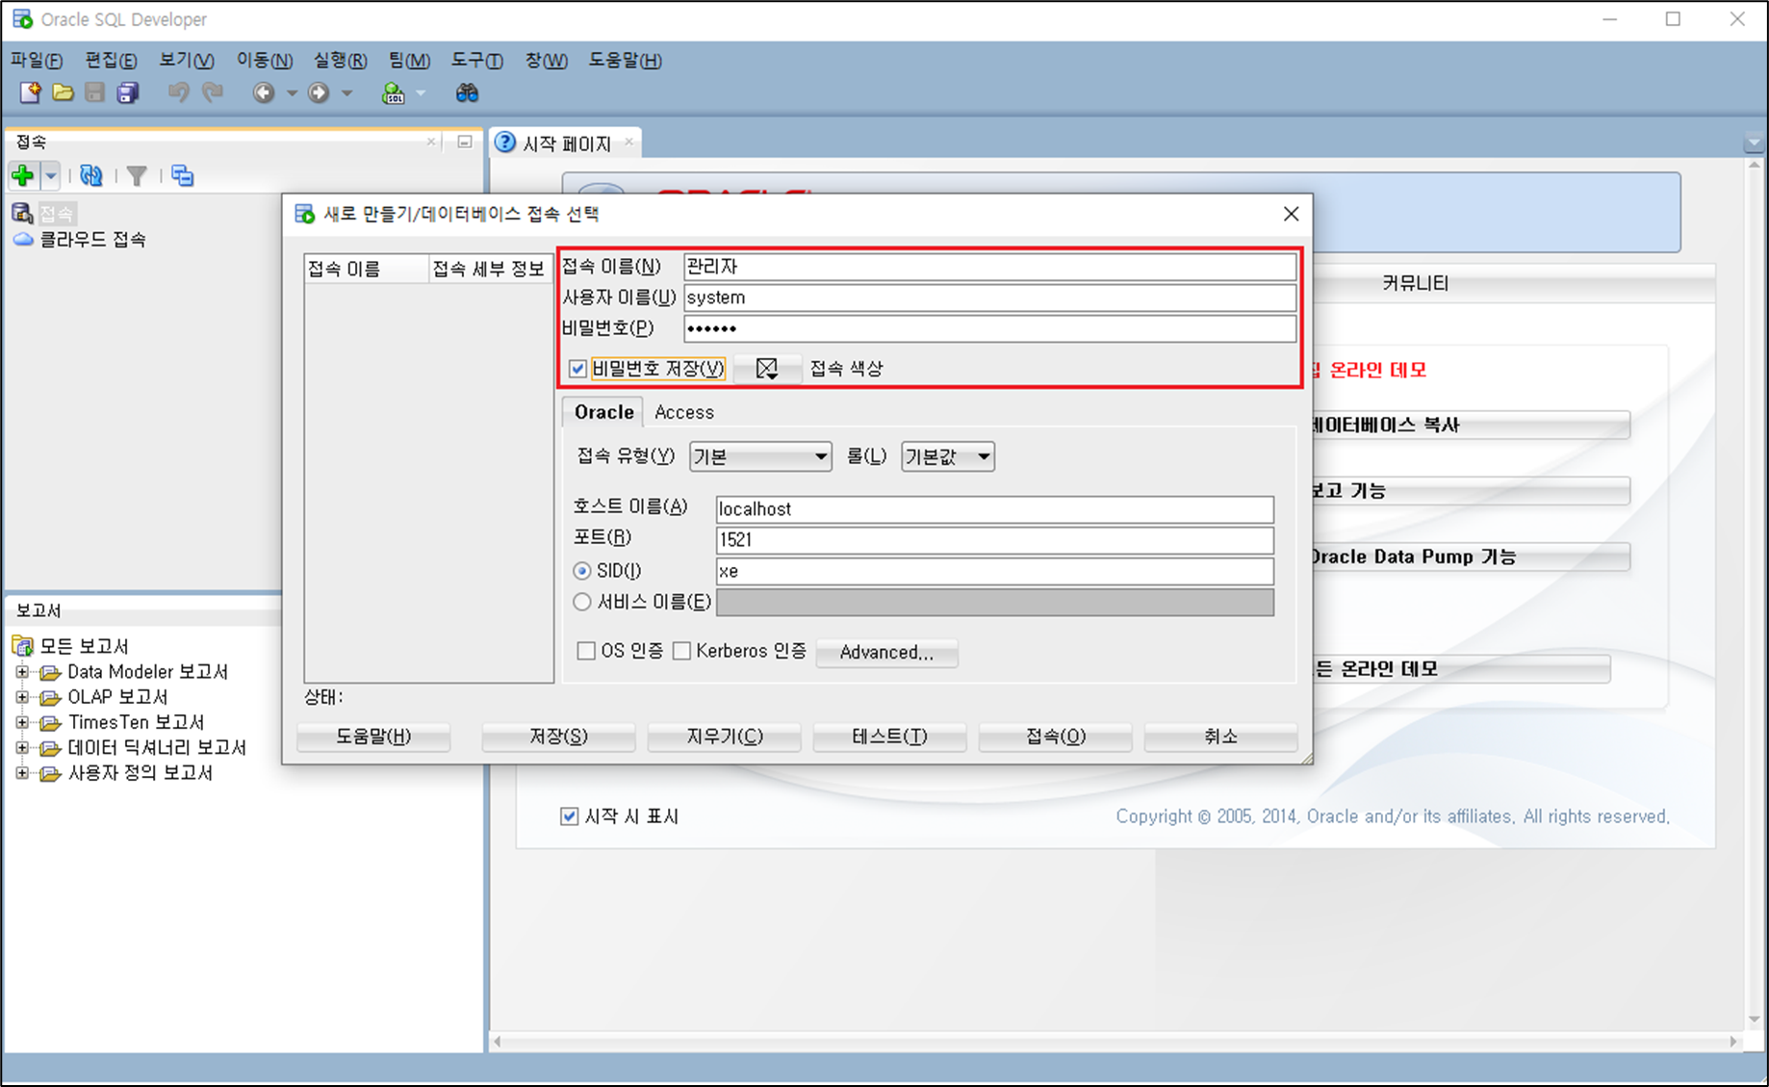Expand the 데이터 딕셔너리 보고서 node
The image size is (1769, 1087).
[x=22, y=747]
